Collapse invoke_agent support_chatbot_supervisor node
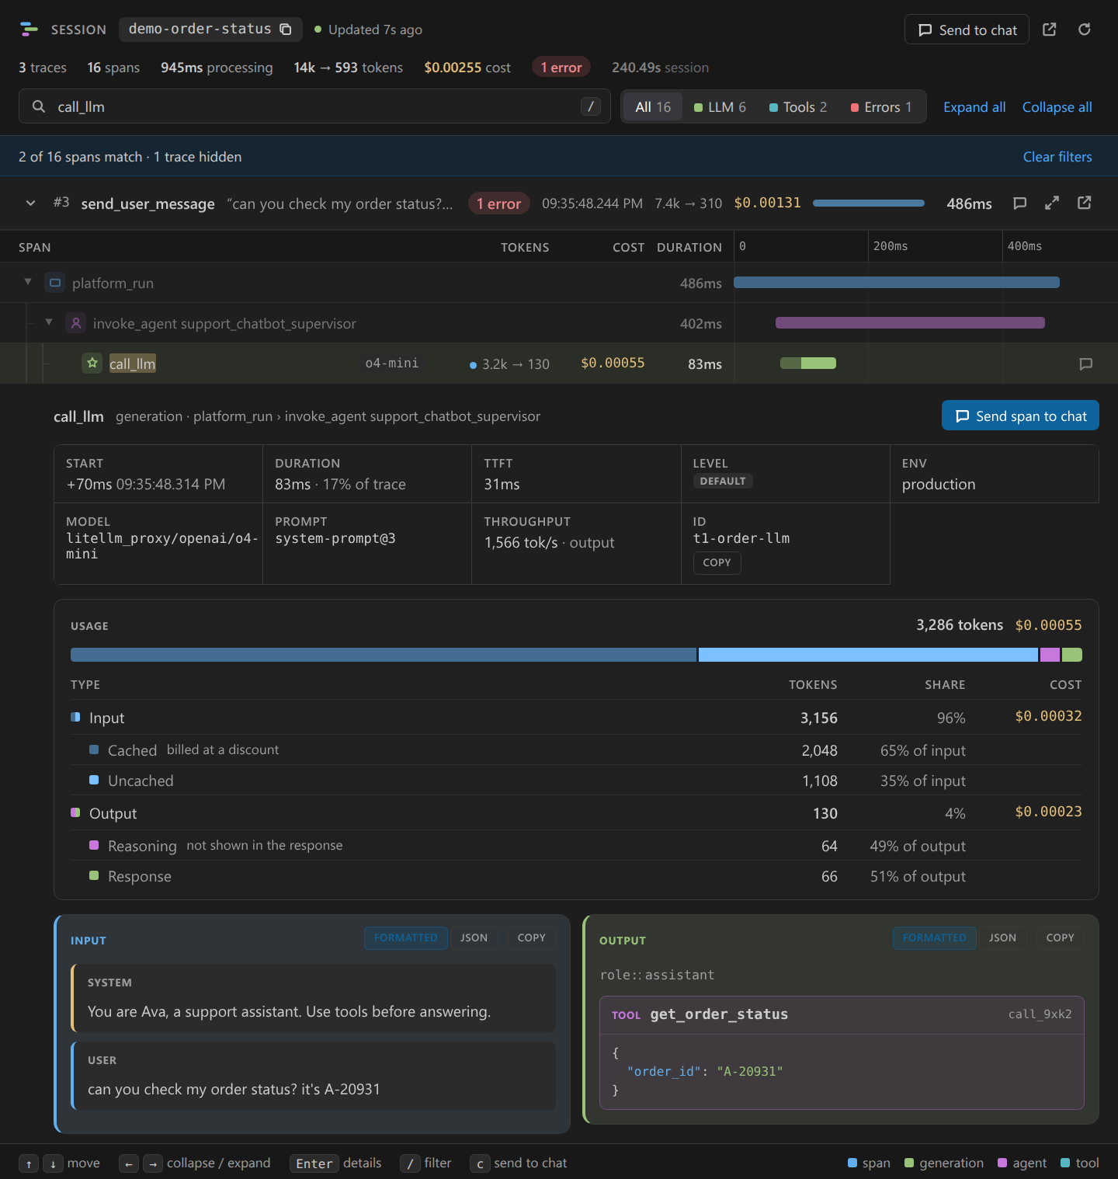The height and width of the screenshot is (1179, 1118). (x=49, y=322)
